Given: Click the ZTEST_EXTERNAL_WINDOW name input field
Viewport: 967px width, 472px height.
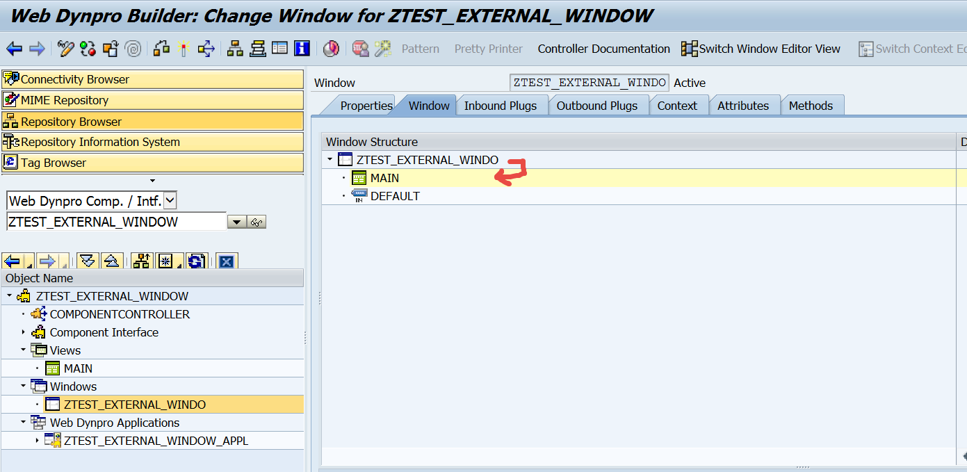Looking at the screenshot, I should point(111,221).
